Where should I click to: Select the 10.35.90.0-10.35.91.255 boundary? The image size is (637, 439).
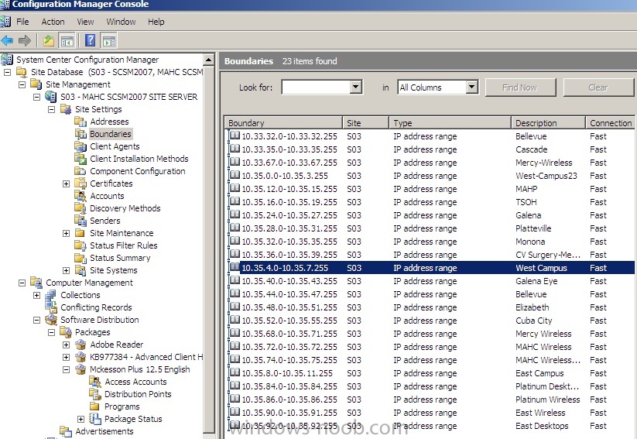click(430, 413)
